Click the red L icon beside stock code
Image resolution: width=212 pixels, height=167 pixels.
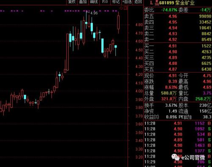pyautogui.click(x=151, y=3)
